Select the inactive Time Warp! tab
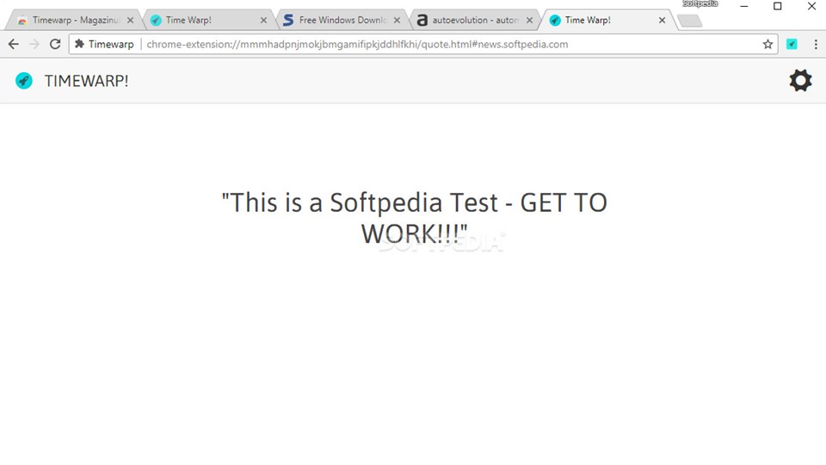The image size is (826, 465). (x=202, y=20)
